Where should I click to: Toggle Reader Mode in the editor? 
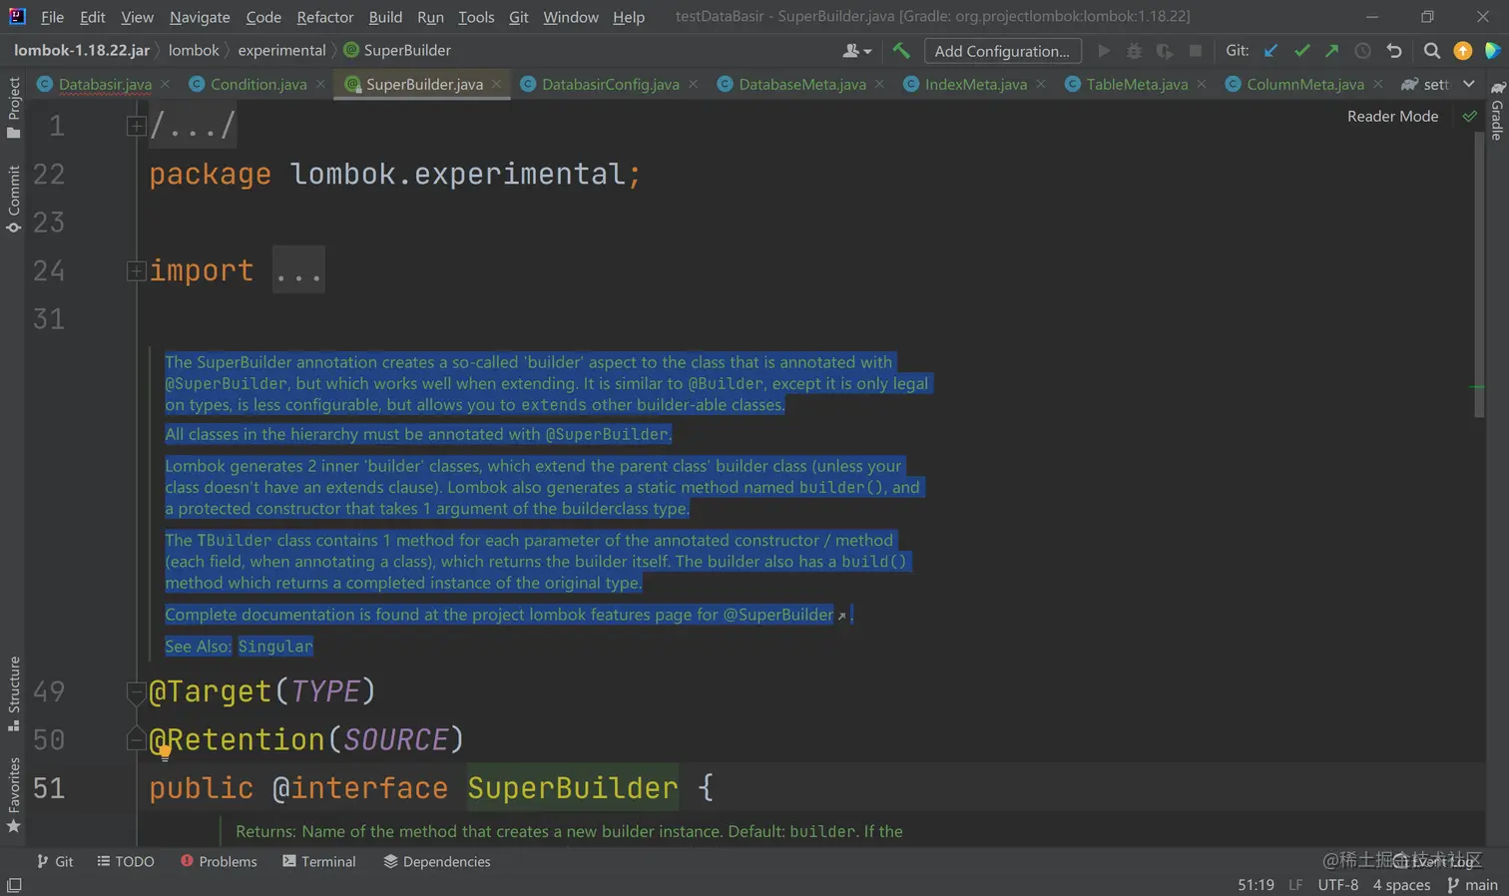[x=1392, y=117]
